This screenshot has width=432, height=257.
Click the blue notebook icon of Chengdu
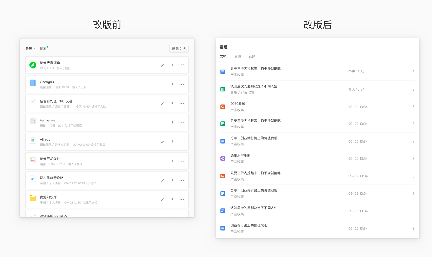tap(33, 83)
